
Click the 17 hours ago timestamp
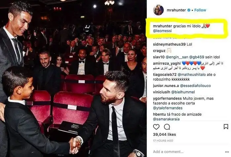coord(163,140)
